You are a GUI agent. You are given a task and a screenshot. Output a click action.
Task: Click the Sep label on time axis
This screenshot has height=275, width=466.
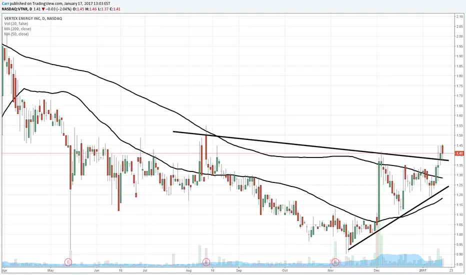pos(239,270)
